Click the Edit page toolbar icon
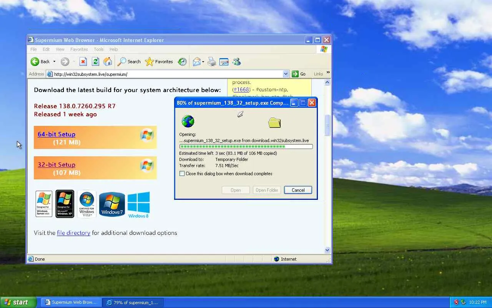This screenshot has width=492, height=308. [224, 62]
